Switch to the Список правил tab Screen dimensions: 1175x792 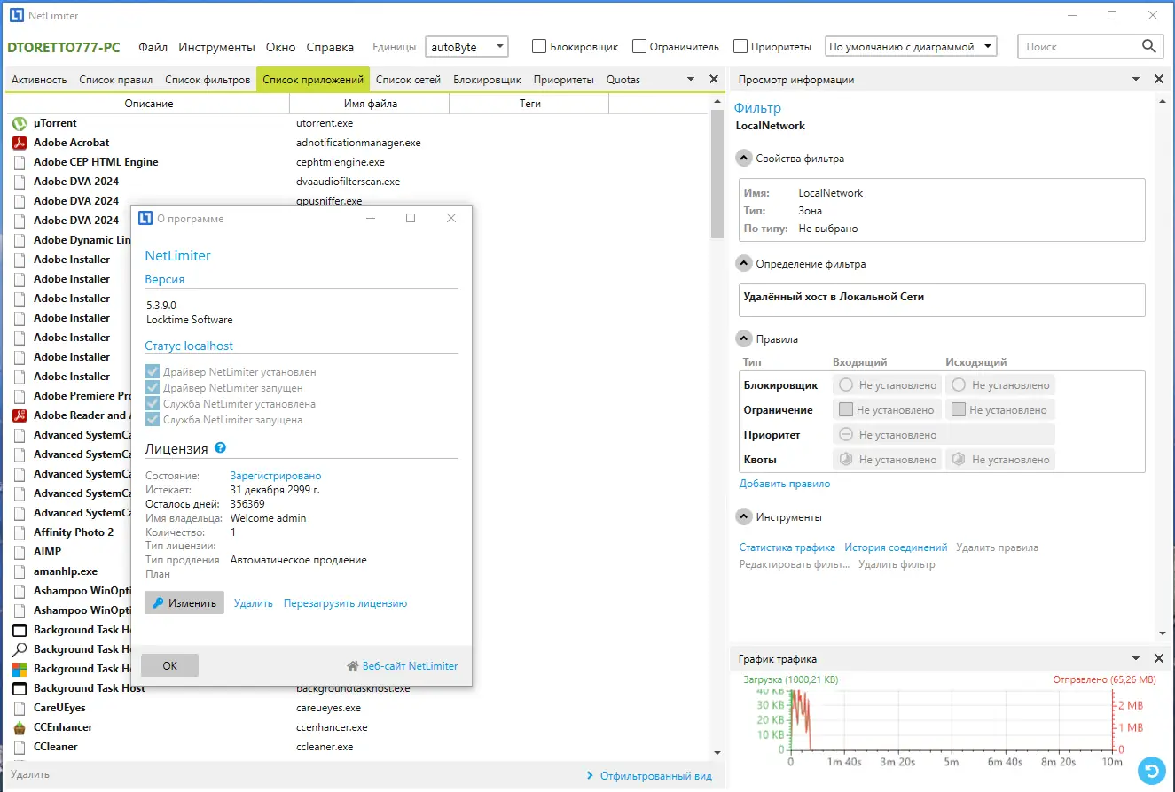(x=116, y=80)
